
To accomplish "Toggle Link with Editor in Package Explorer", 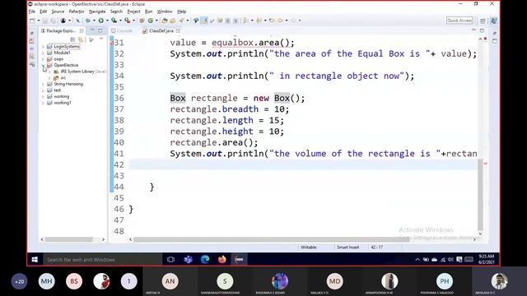I will point(81,39).
